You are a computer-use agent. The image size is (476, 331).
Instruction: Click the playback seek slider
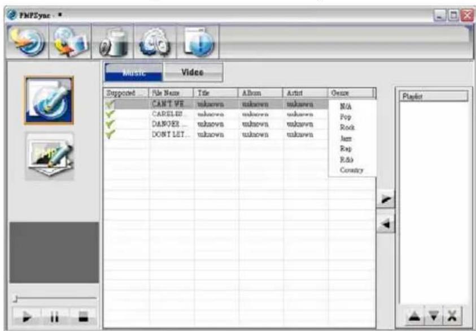(x=55, y=298)
